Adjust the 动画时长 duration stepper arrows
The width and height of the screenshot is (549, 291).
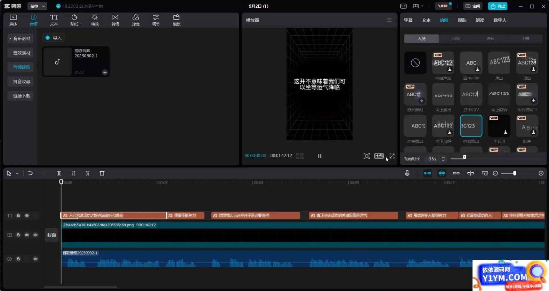pyautogui.click(x=443, y=159)
